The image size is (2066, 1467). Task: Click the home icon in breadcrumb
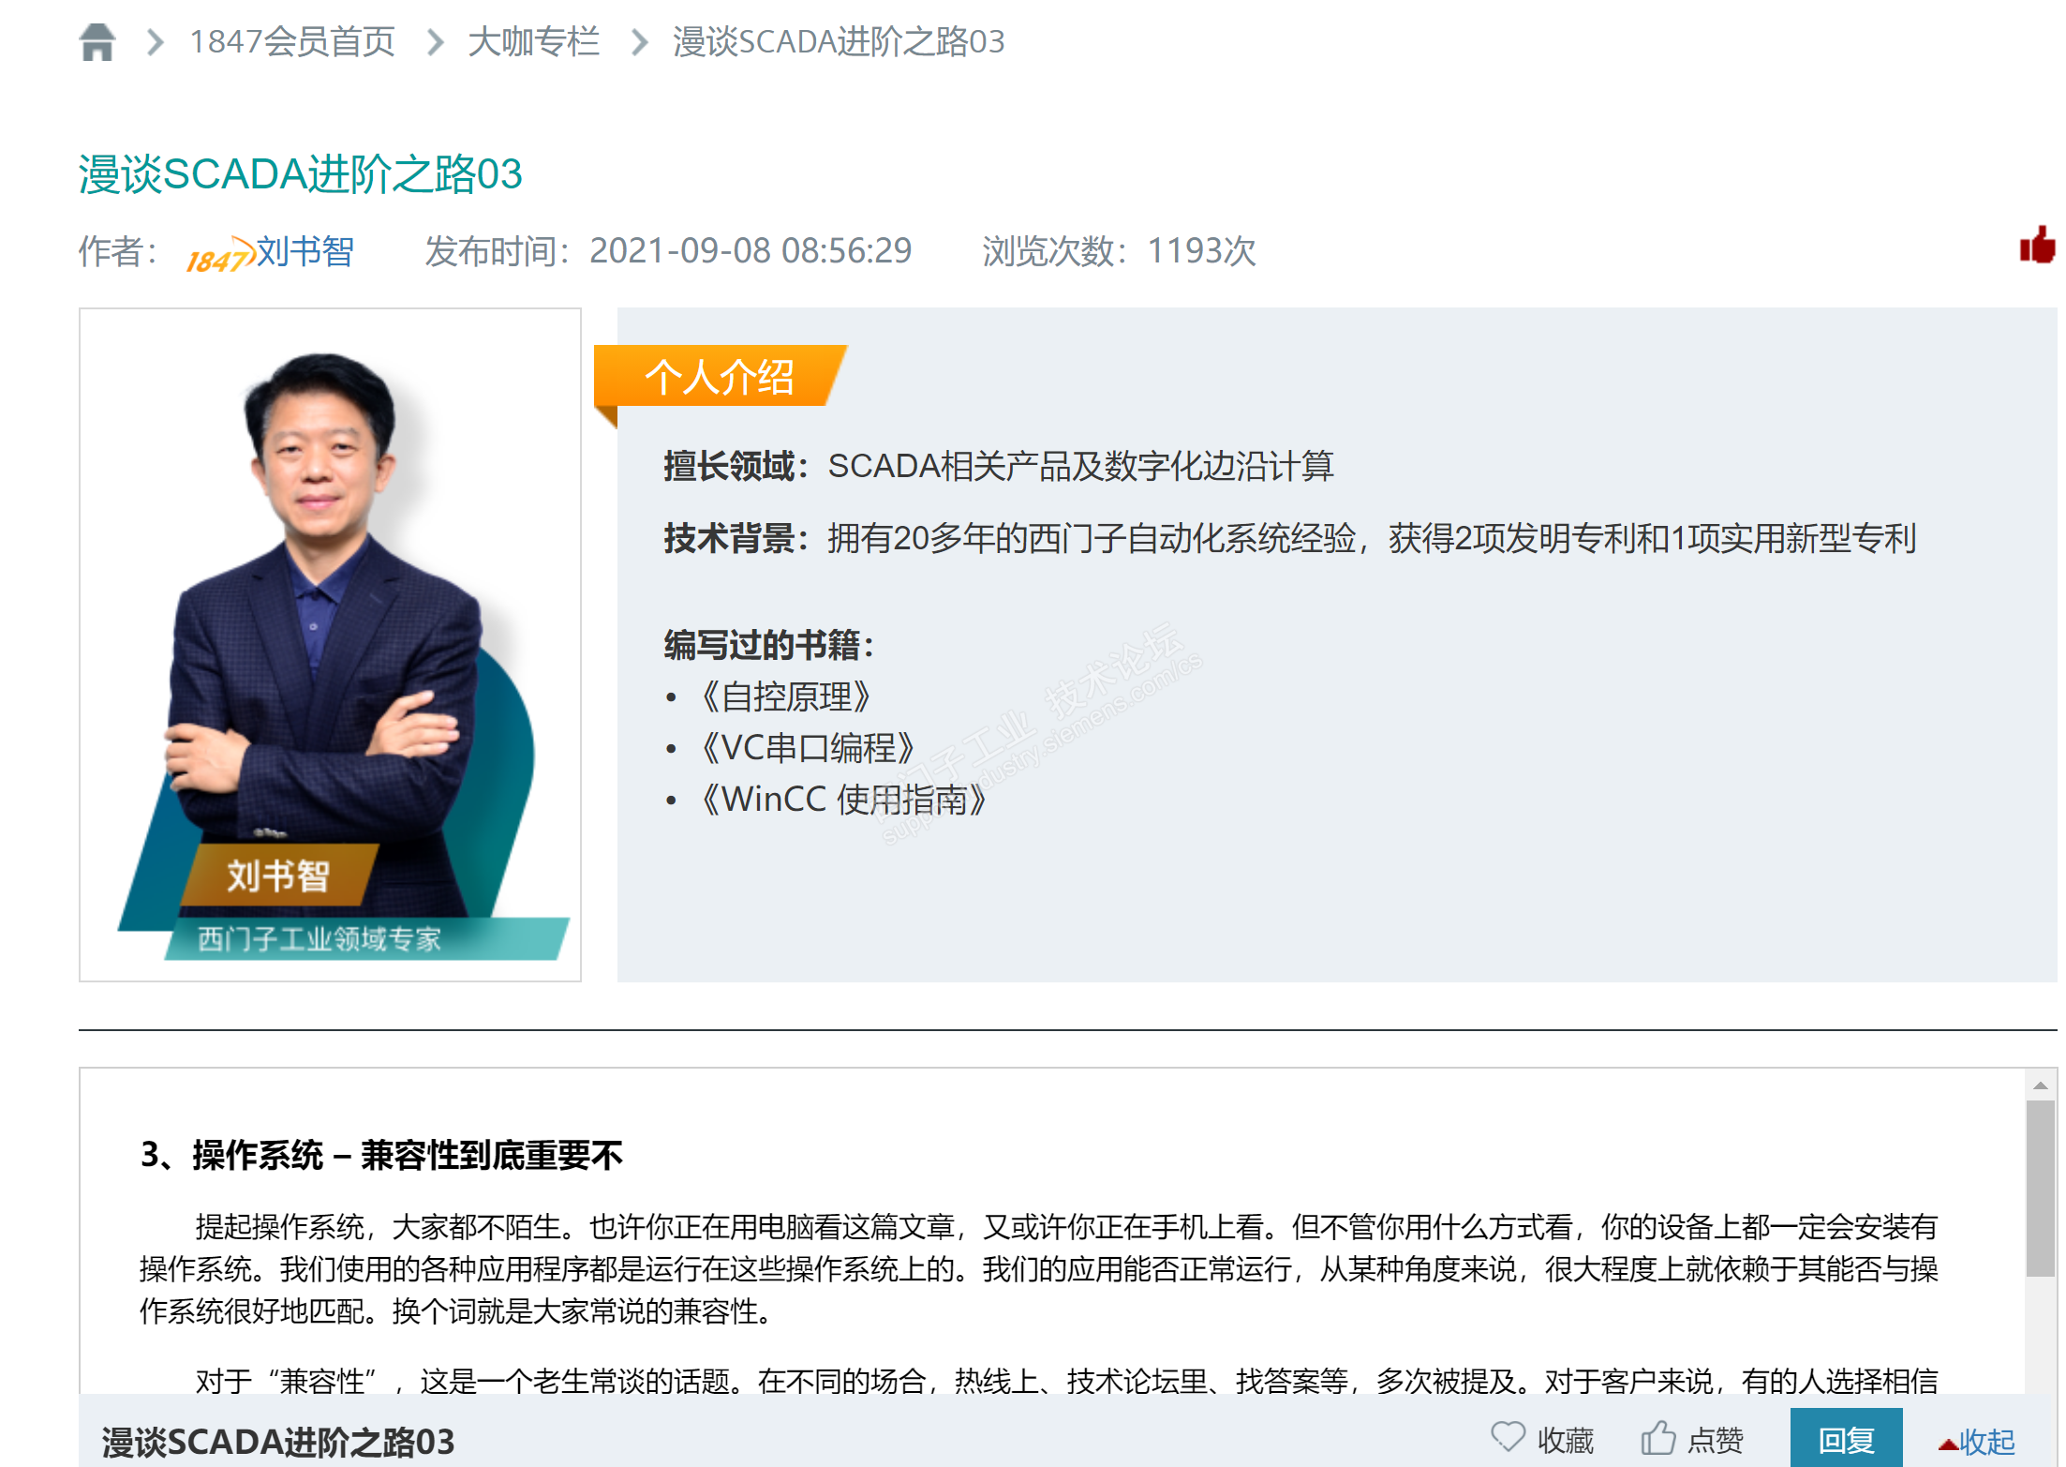[x=97, y=42]
